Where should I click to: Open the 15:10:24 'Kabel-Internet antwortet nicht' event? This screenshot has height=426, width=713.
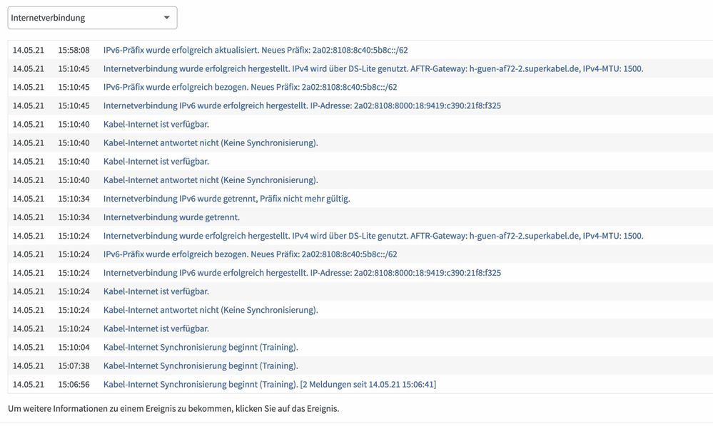pyautogui.click(x=211, y=310)
